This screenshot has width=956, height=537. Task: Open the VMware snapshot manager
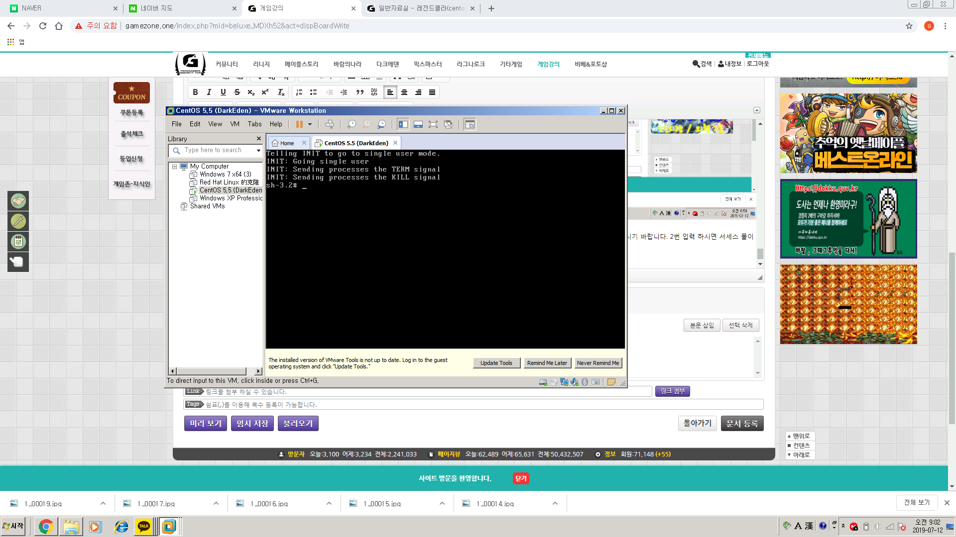[381, 124]
